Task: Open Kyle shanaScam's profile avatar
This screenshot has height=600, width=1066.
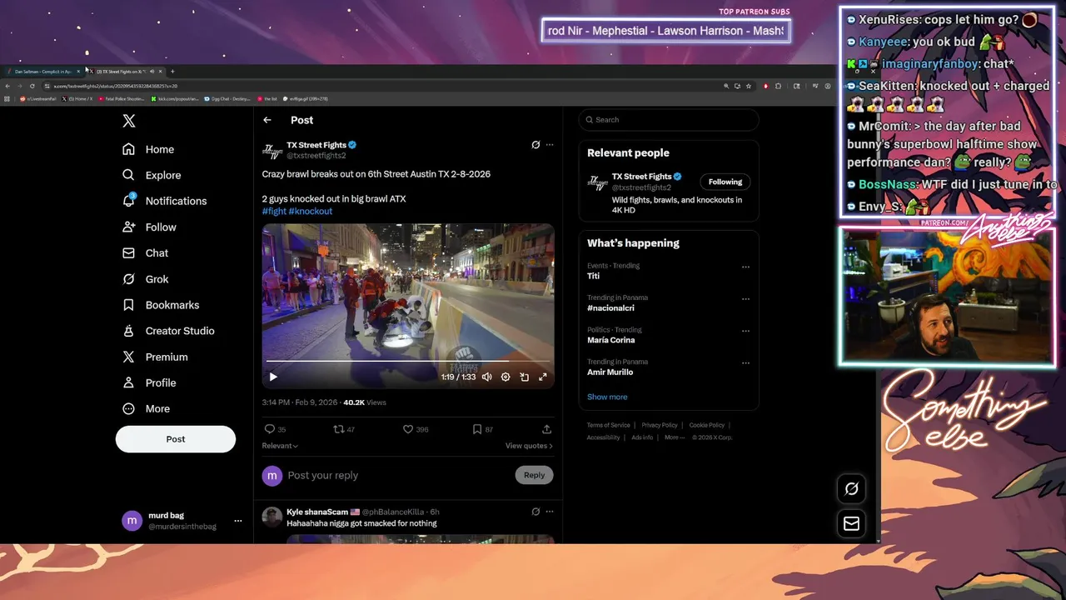Action: tap(271, 517)
